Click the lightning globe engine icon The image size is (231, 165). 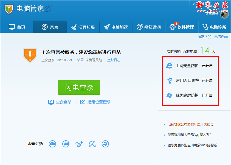pos(66,144)
